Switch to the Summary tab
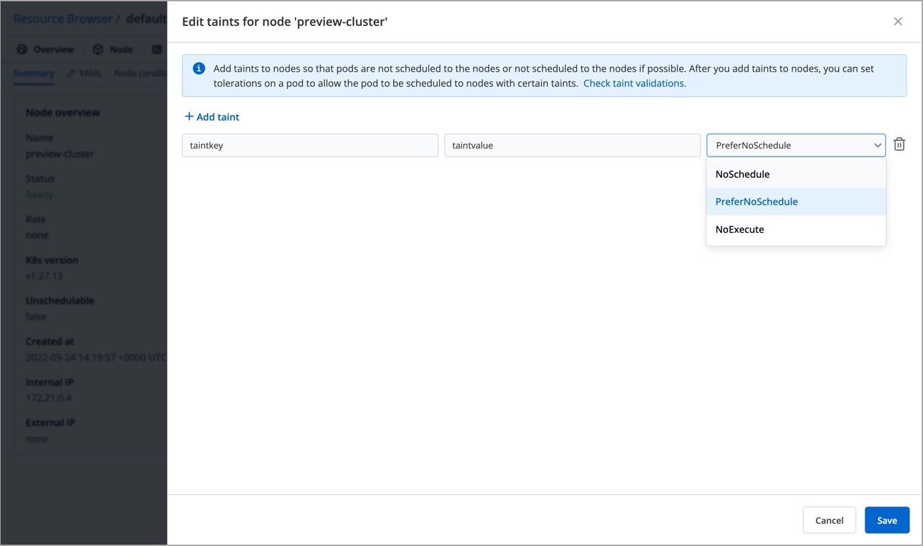This screenshot has width=923, height=546. [x=33, y=73]
